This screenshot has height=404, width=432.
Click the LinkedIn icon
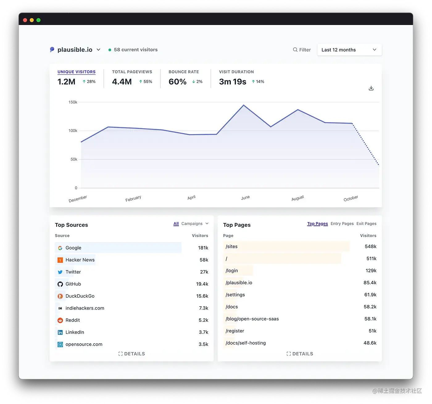point(60,332)
